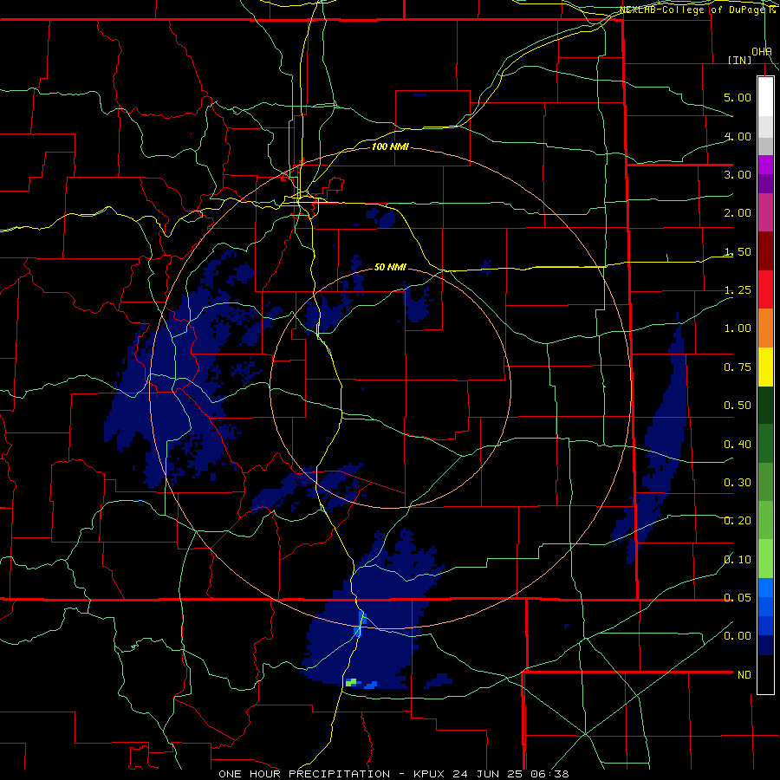Pick the bright red swatch beside 1.25
This screenshot has width=780, height=780.
(x=765, y=289)
